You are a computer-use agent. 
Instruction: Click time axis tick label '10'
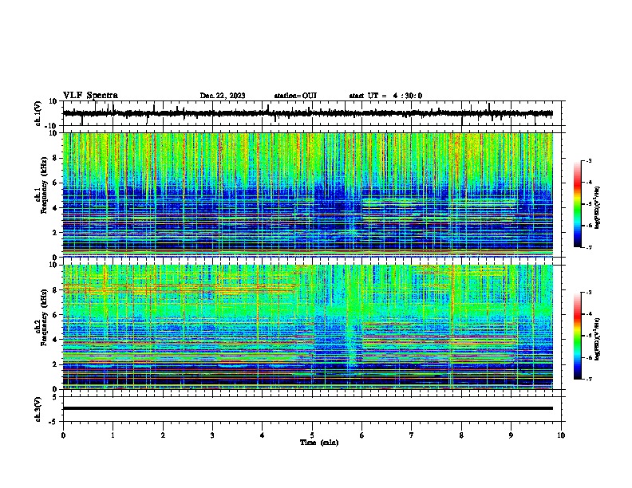coord(561,435)
